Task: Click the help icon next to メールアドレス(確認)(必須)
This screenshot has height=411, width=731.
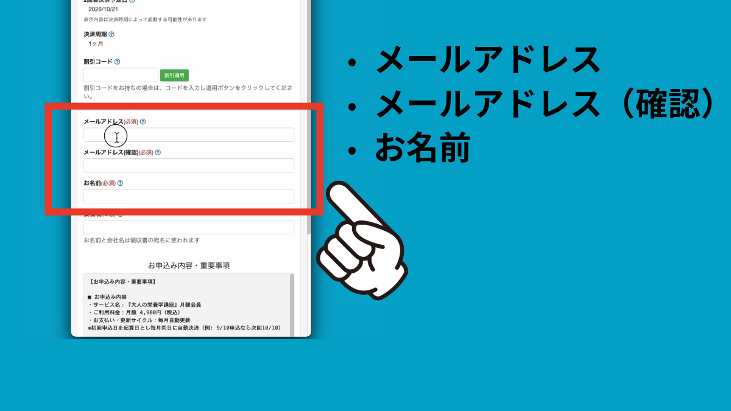Action: click(158, 152)
